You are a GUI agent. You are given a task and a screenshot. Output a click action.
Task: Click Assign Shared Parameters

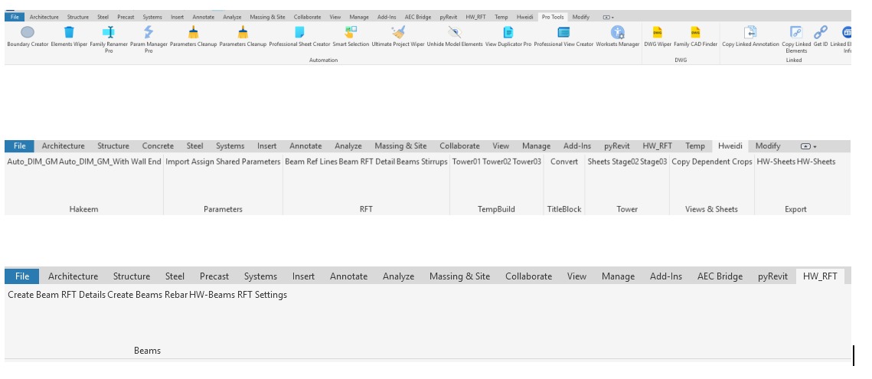click(237, 162)
